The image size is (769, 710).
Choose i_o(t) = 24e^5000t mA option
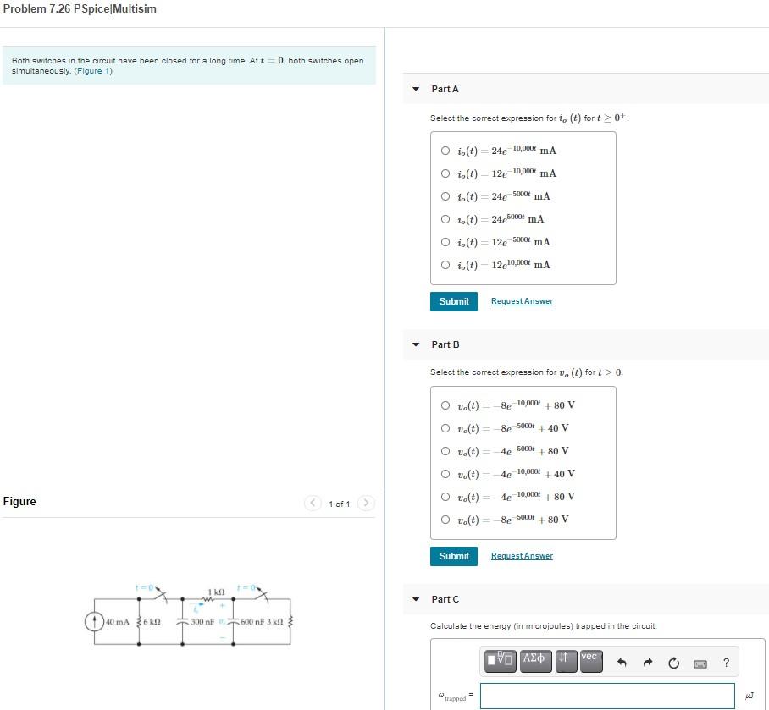pos(445,219)
